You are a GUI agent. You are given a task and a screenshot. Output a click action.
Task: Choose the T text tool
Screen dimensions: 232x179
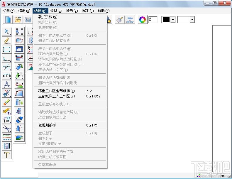[x=7, y=155]
